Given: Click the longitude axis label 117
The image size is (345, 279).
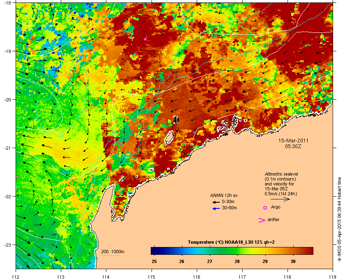Looking at the screenshot, I should (242, 277).
